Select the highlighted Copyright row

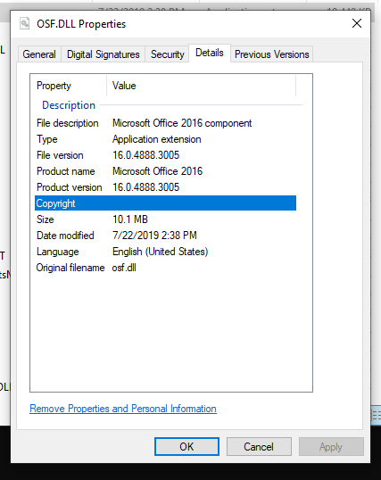[x=165, y=203]
